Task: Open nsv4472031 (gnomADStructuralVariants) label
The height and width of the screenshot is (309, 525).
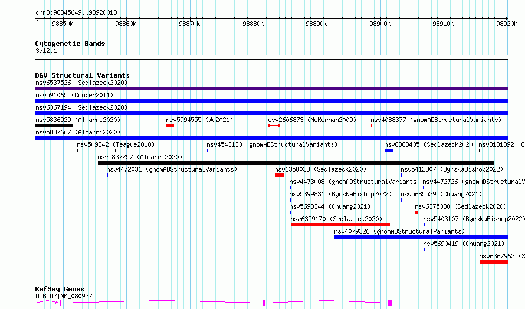Action: coord(172,169)
